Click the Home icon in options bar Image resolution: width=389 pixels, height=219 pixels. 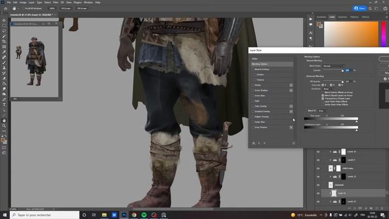point(5,9)
